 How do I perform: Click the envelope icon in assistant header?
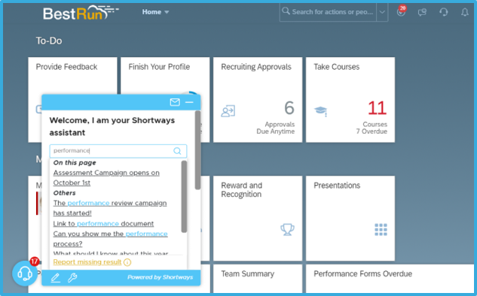[x=175, y=102]
